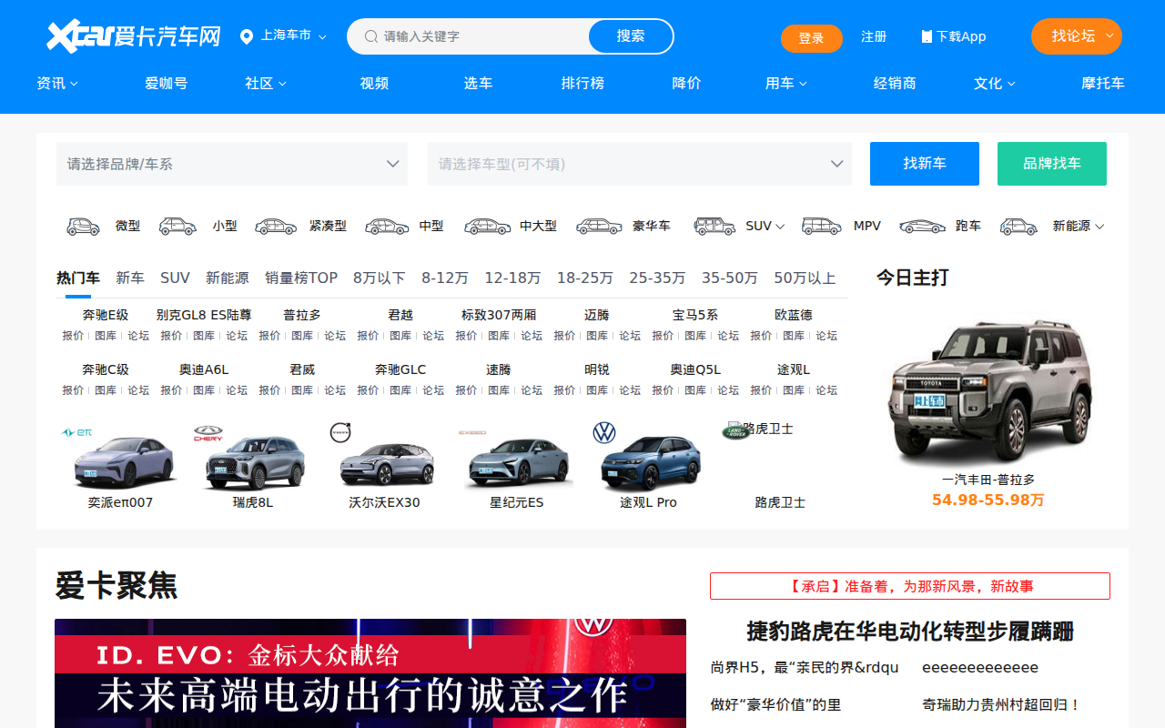Select the 中型 car silhouette icon
Screen dimensions: 1165x728
(387, 226)
